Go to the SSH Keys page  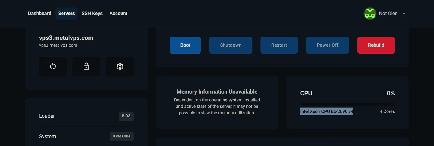click(x=92, y=13)
